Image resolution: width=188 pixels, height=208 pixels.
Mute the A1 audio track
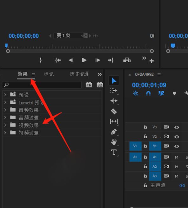point(177,157)
